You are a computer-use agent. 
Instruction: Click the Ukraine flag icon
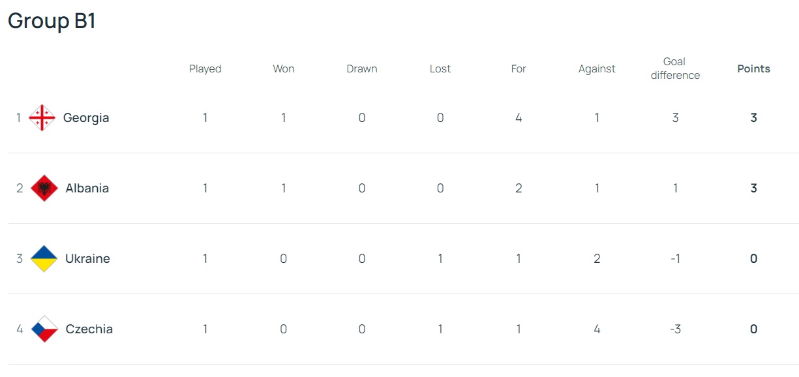44,259
